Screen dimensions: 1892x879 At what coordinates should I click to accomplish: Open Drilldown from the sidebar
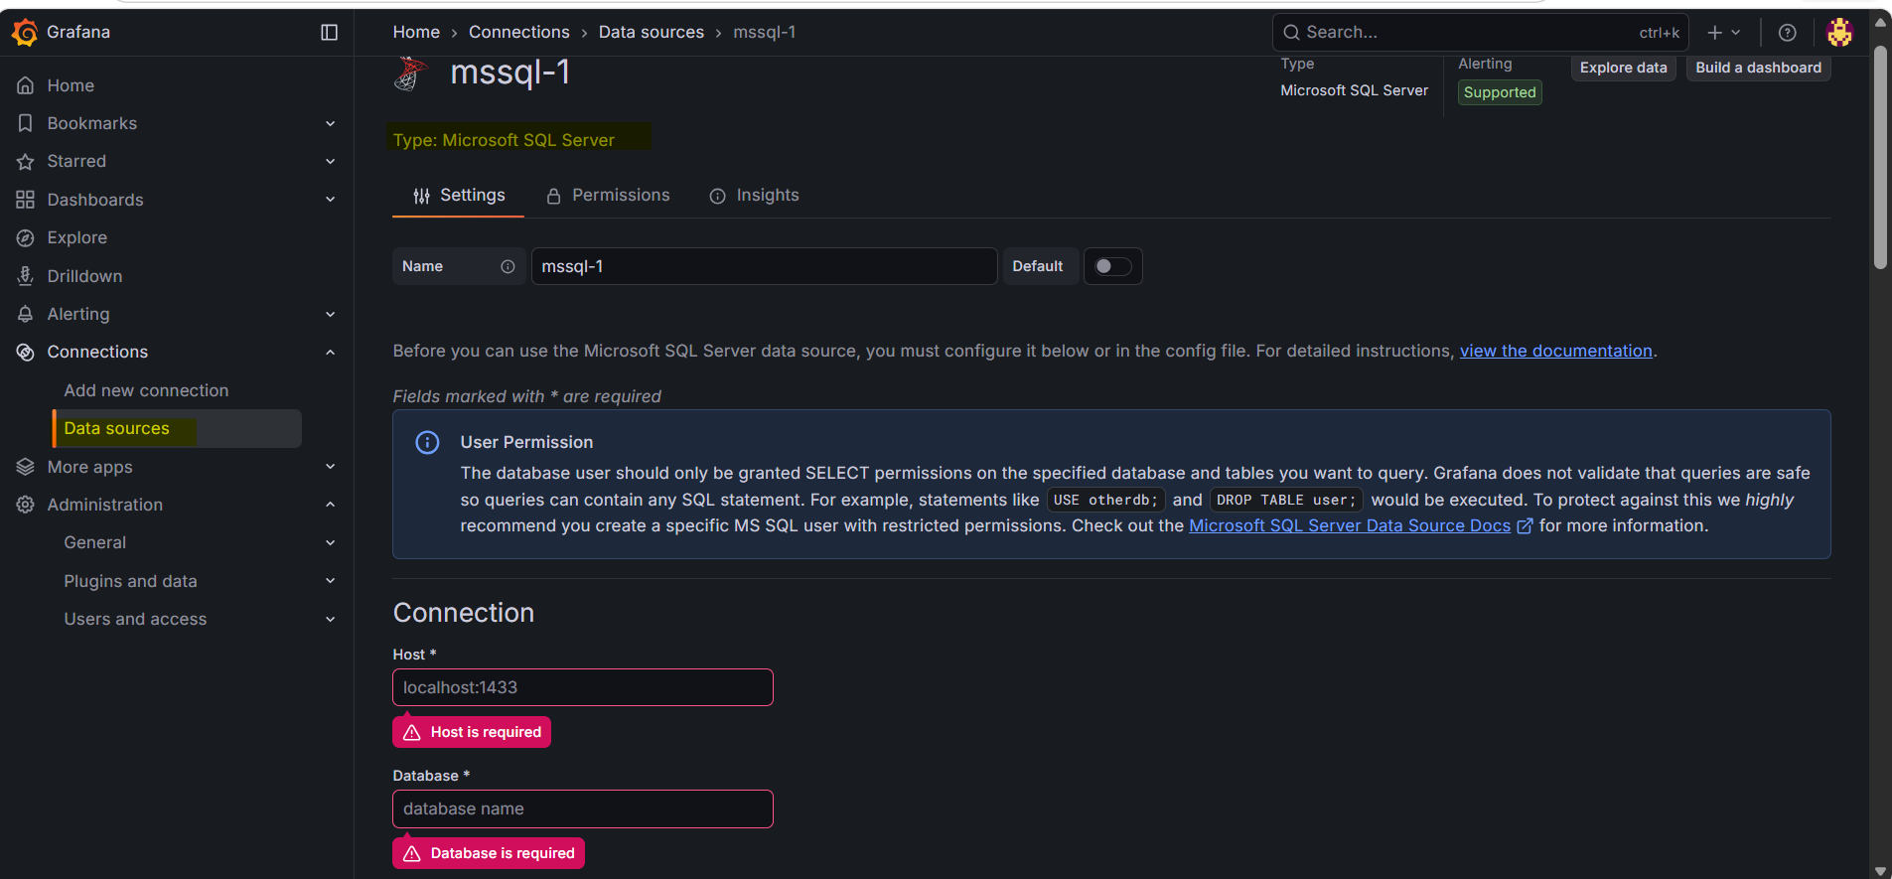(x=85, y=276)
